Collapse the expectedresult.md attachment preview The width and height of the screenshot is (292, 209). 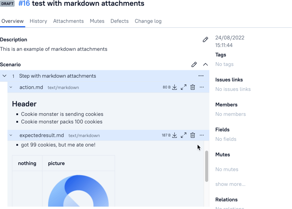[x=11, y=135]
